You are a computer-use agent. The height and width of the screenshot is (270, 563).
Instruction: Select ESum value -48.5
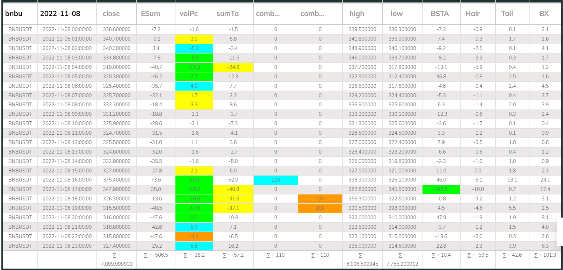tap(156, 208)
